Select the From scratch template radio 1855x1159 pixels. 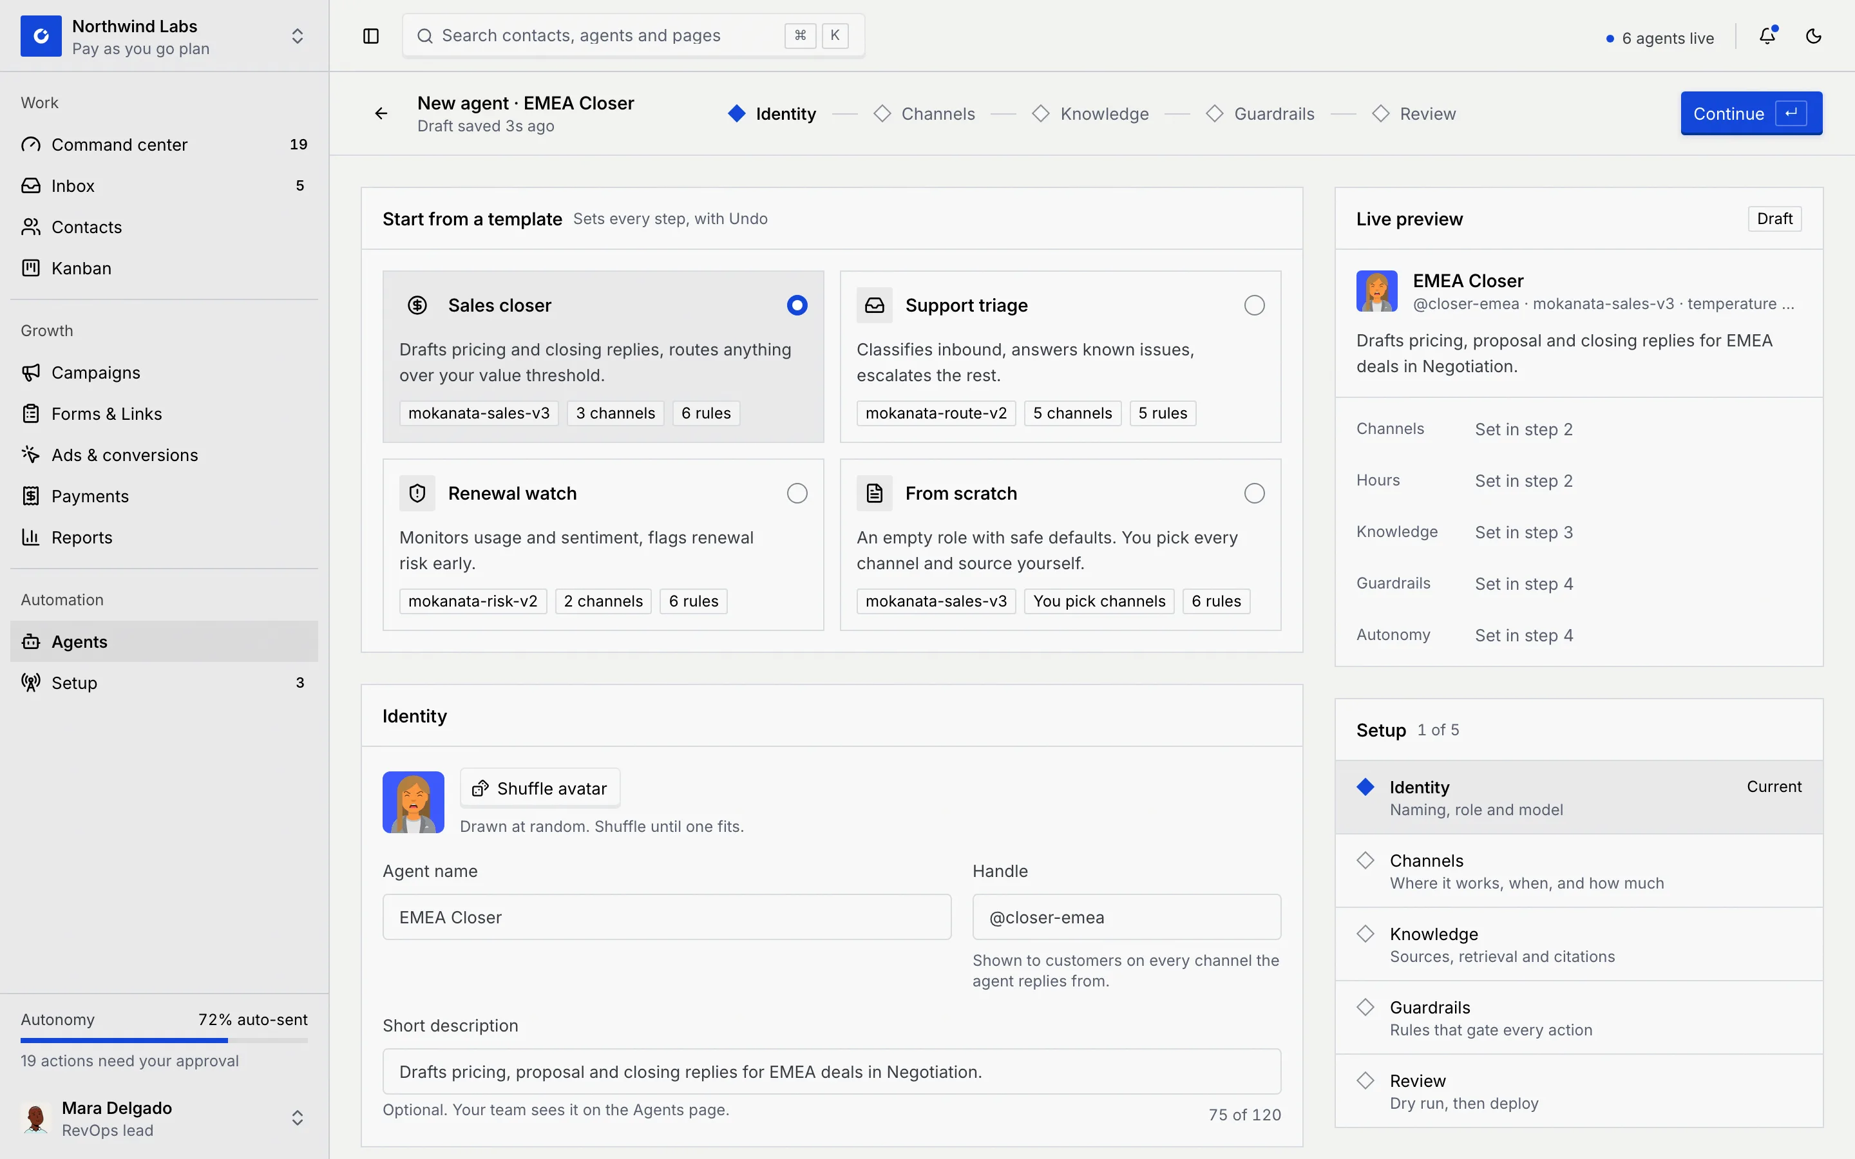(1255, 493)
